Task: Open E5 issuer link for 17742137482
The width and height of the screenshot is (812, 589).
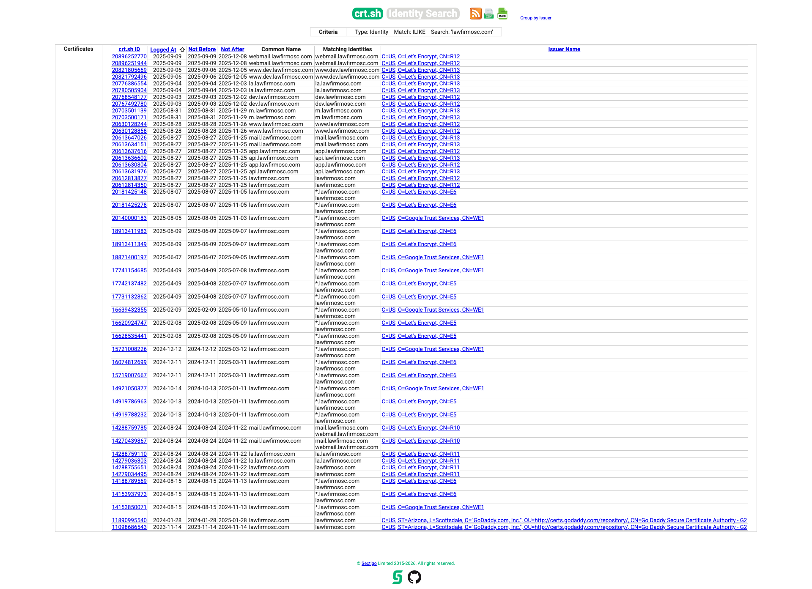Action: point(419,283)
